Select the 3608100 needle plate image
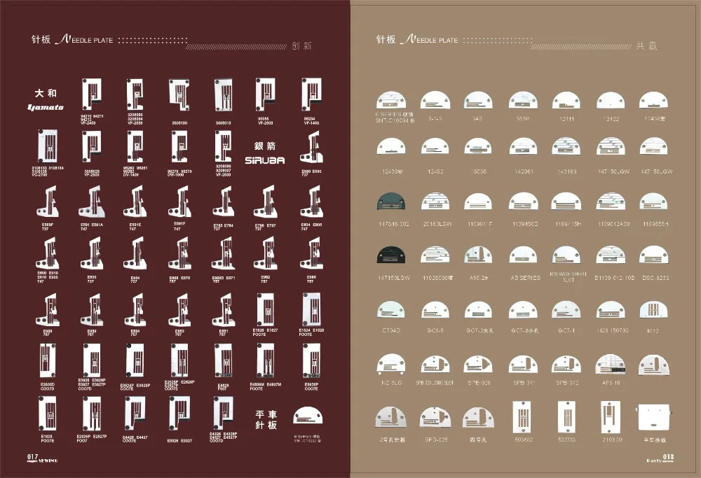Viewport: 701px width, 478px height. pos(179,95)
